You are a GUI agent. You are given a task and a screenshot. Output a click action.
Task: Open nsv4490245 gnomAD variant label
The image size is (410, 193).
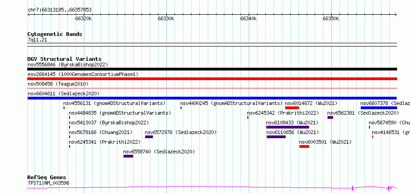coord(231,103)
